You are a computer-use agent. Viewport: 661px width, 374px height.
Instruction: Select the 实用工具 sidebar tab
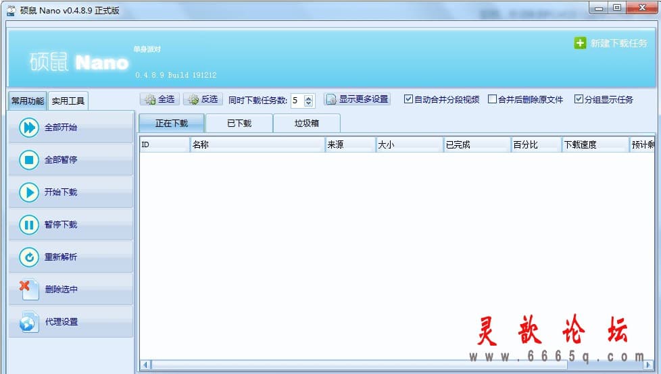[x=68, y=101]
